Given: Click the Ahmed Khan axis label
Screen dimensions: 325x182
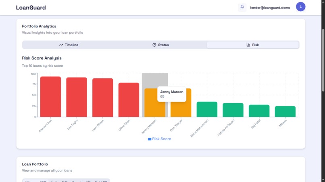Looking at the screenshot, I should (x=45, y=126).
